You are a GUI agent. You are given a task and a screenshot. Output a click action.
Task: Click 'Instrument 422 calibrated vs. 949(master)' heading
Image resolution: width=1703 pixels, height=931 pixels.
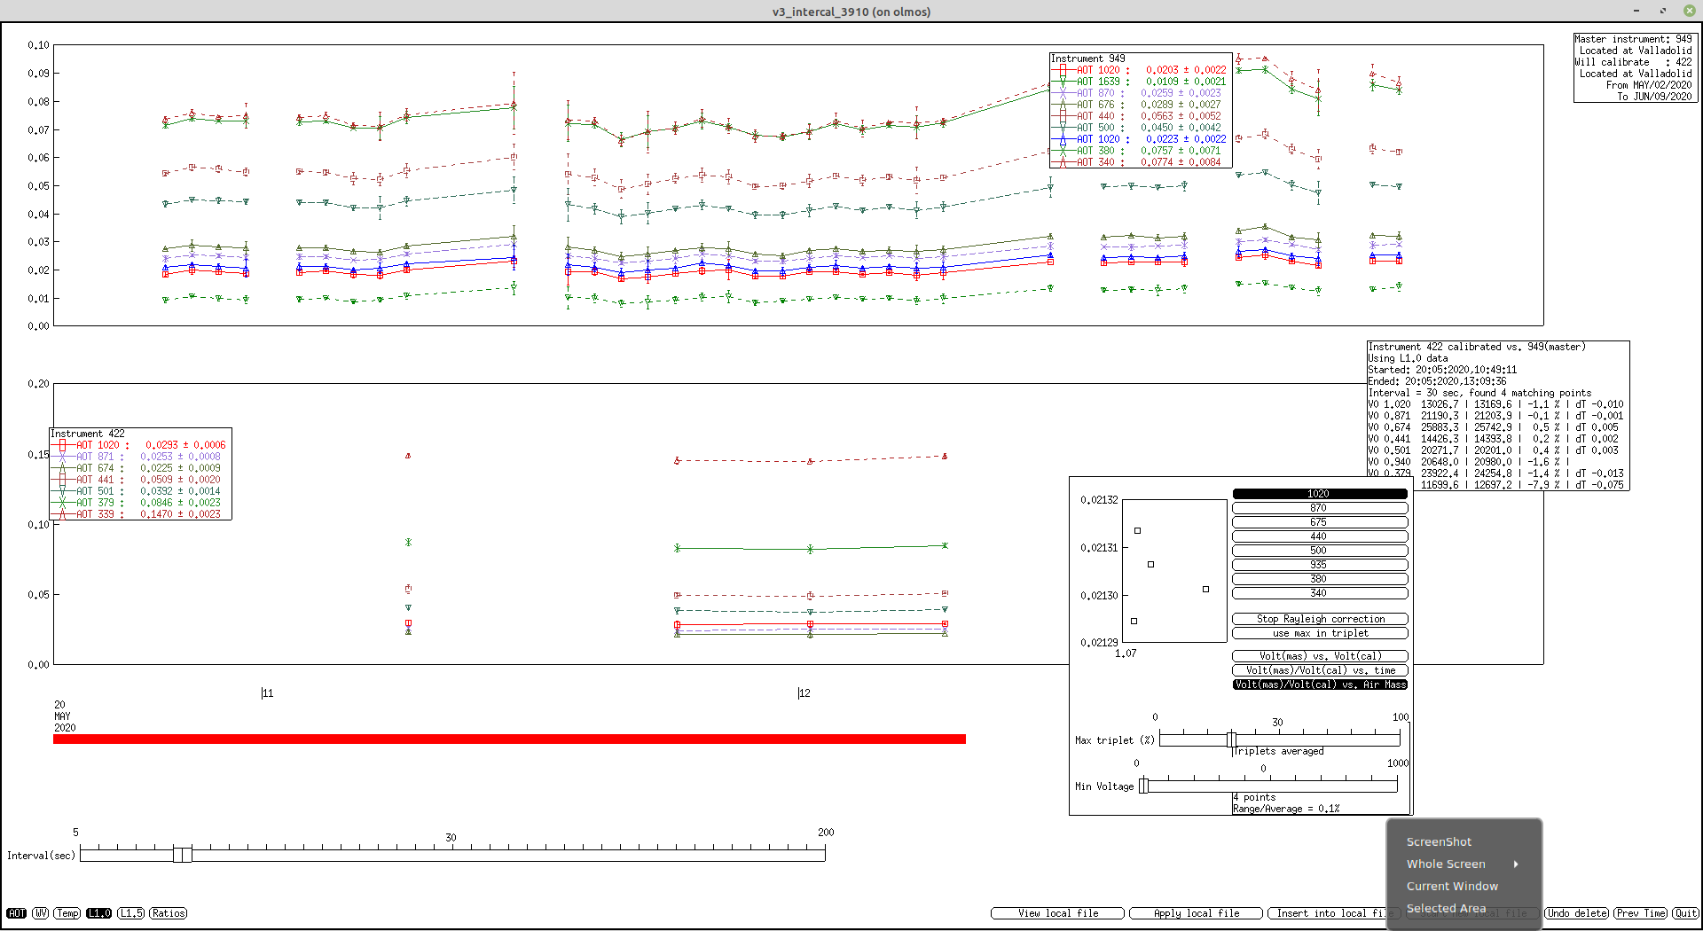[x=1477, y=347]
